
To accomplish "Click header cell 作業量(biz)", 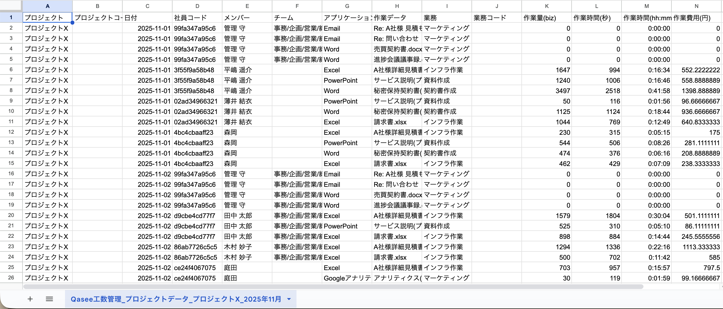I will [x=547, y=18].
